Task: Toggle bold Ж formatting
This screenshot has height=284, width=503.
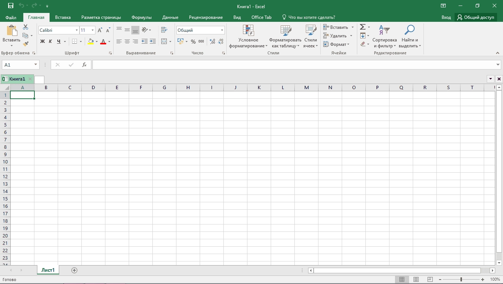Action: (42, 41)
